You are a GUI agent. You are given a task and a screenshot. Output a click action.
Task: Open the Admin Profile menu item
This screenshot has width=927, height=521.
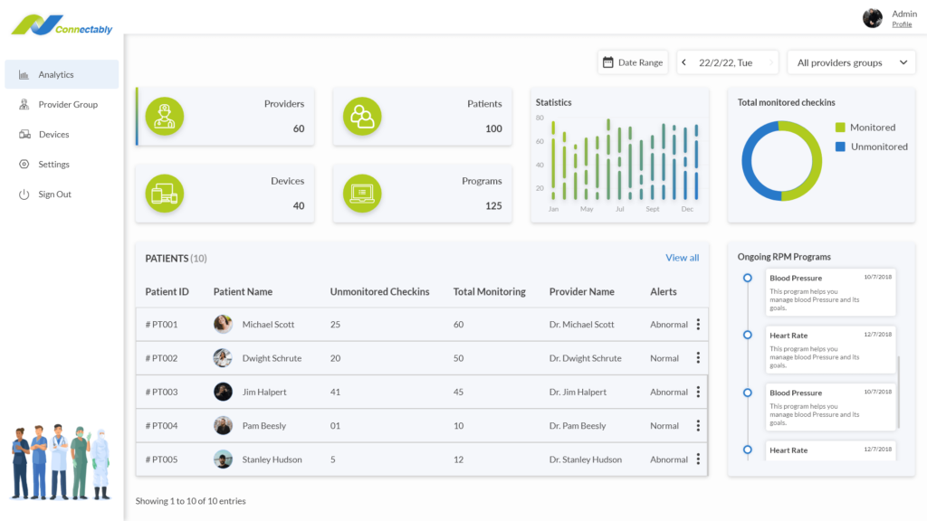click(x=902, y=24)
